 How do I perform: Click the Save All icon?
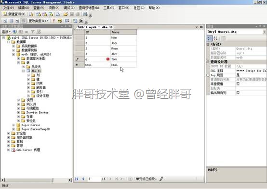(78, 14)
